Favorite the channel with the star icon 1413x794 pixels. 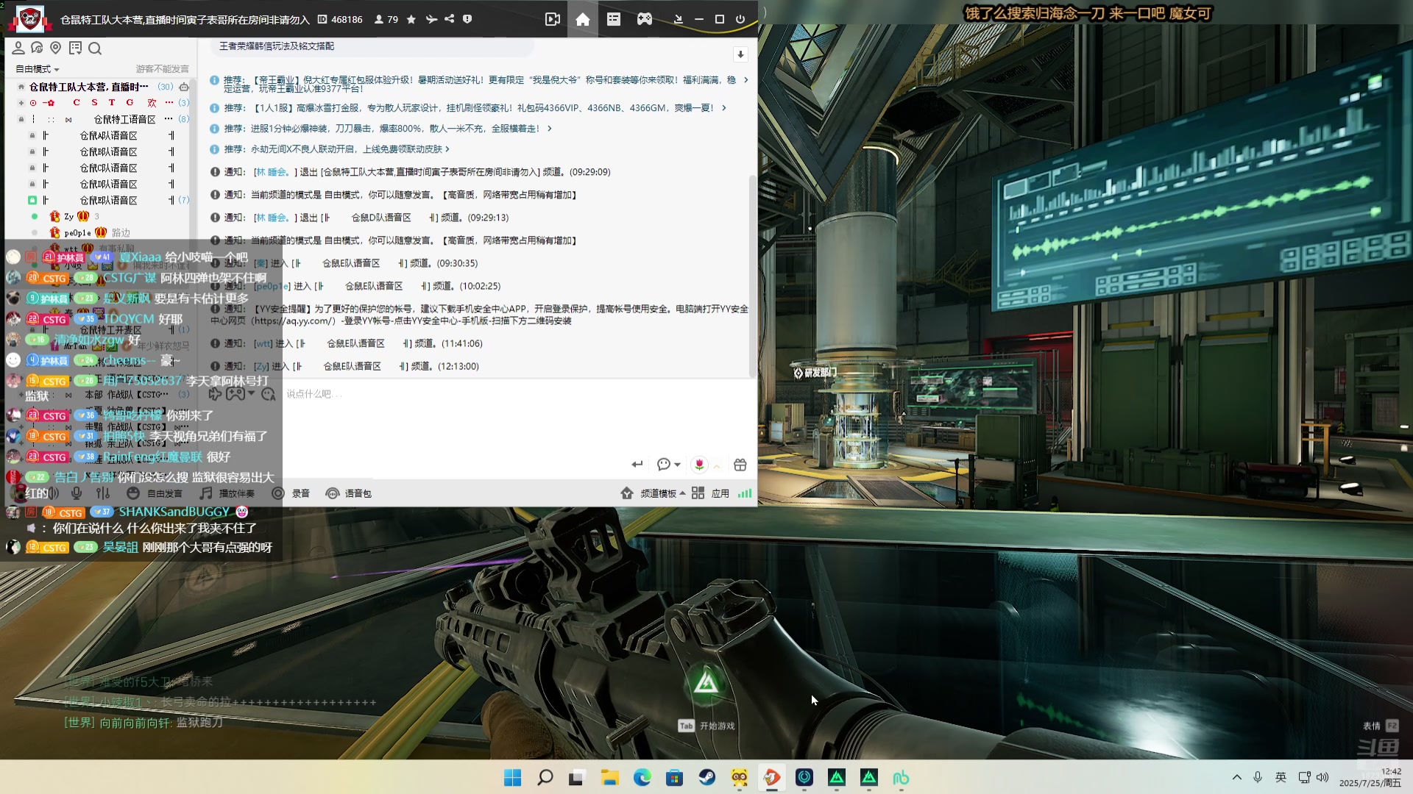(411, 19)
